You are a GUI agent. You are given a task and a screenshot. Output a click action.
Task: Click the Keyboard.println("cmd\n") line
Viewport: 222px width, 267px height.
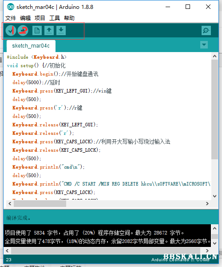48,167
